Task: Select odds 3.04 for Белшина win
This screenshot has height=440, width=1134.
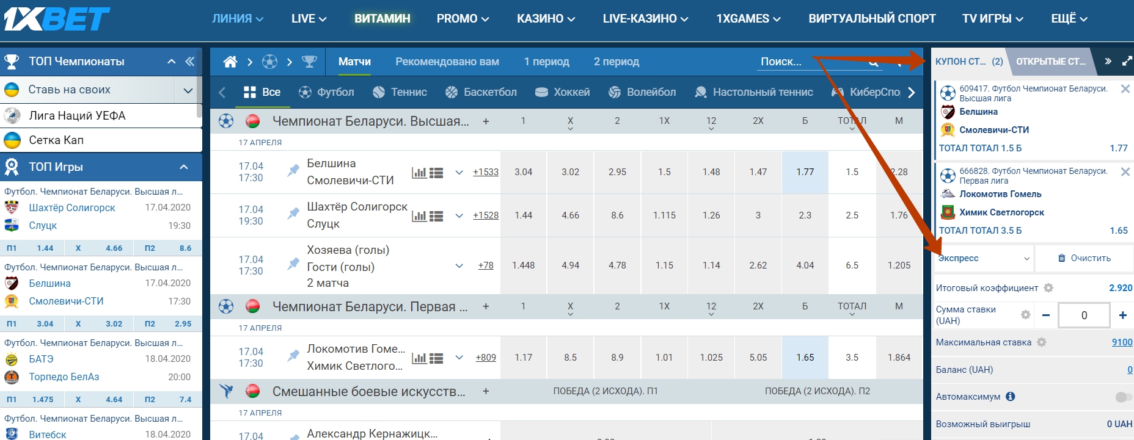Action: click(524, 173)
